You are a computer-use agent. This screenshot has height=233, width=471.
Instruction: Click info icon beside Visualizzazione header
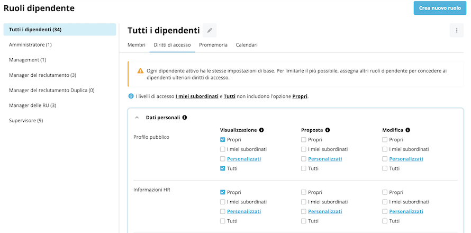pos(261,130)
